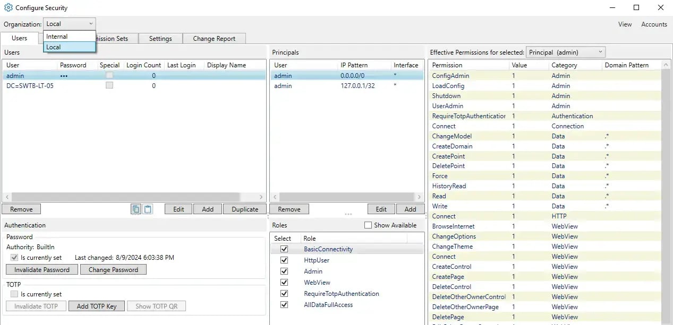This screenshot has width=673, height=325.
Task: Check the TOTP Is currently set box
Action: (14, 294)
